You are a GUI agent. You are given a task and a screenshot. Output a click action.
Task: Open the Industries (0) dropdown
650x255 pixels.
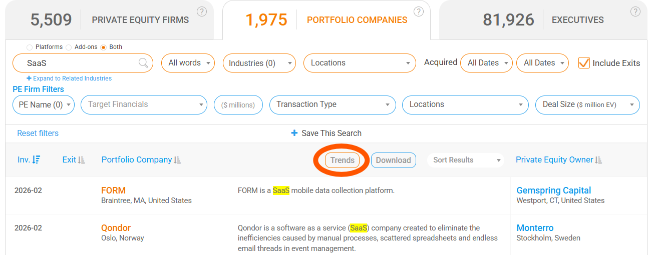pyautogui.click(x=259, y=63)
